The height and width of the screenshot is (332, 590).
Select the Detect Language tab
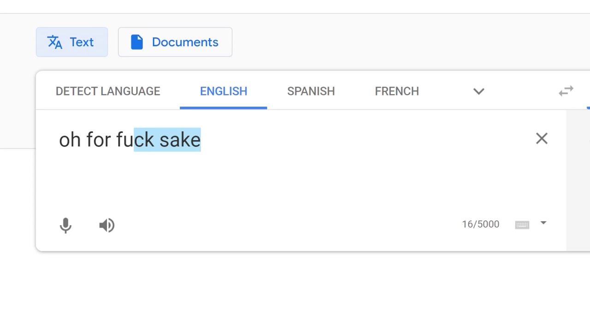(108, 91)
